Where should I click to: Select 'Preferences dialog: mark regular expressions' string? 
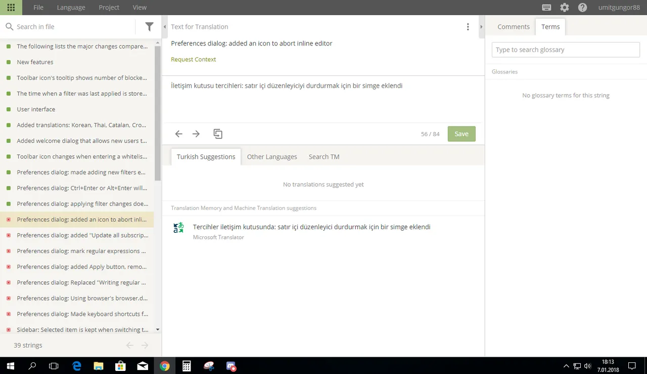[77, 251]
